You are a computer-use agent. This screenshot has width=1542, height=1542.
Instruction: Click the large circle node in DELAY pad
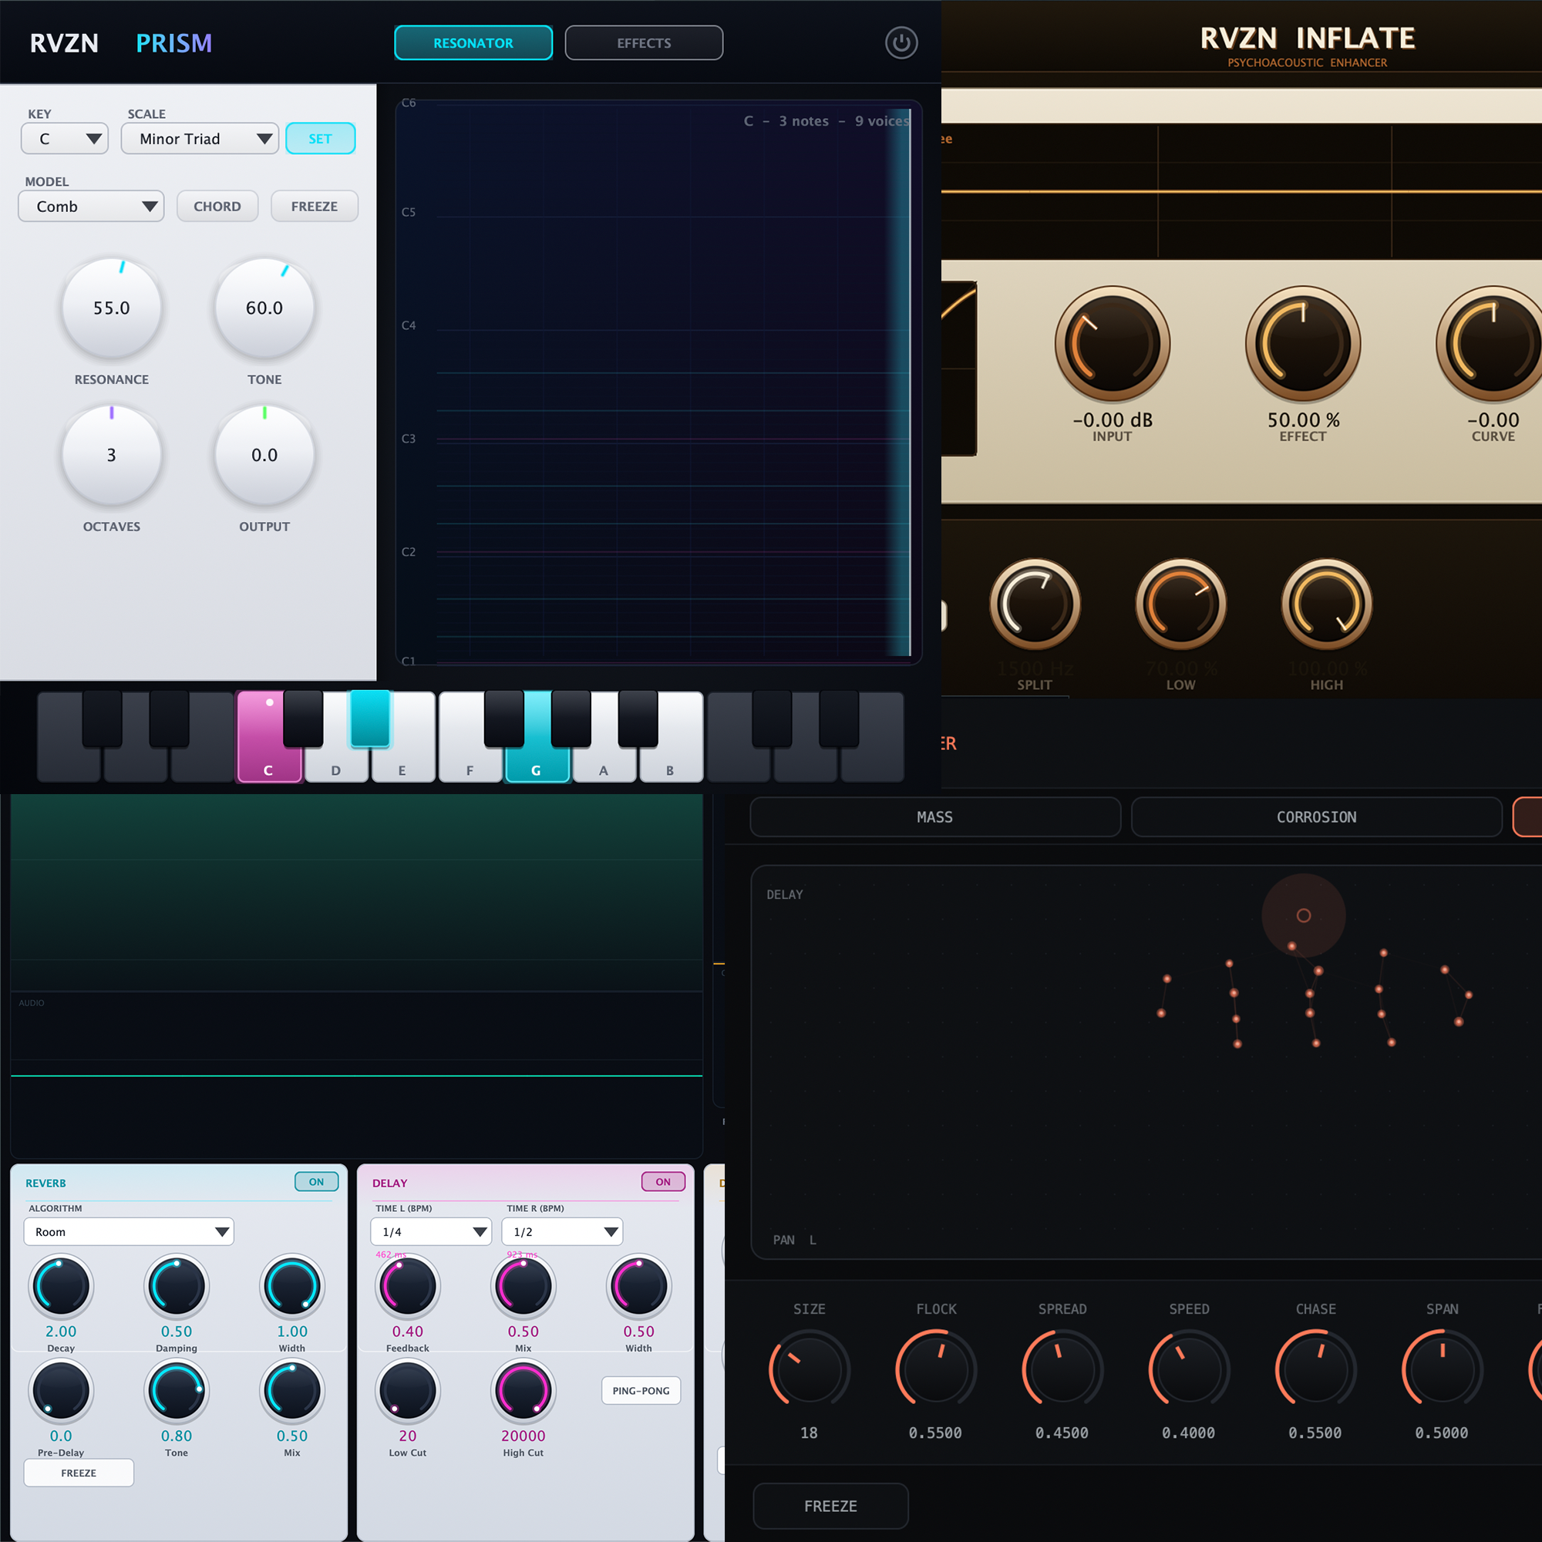1303,915
